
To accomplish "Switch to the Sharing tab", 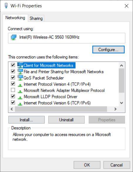I will (x=36, y=18).
